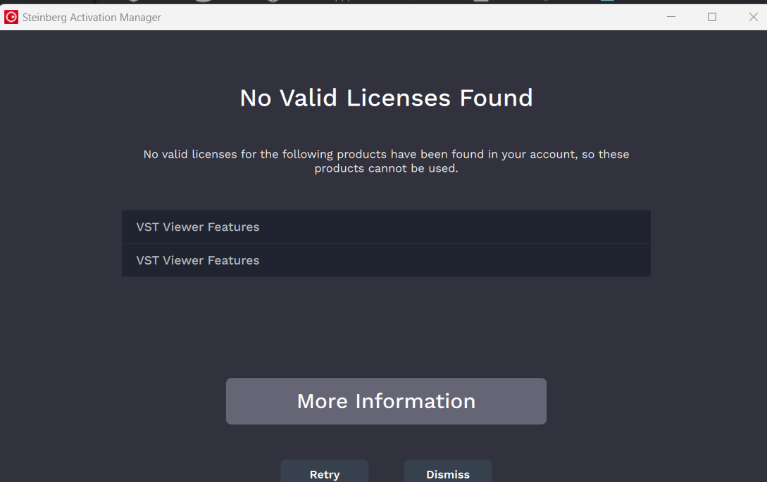Click the diamond-shaped icon at the top edge
The width and height of the screenshot is (767, 482).
[134, 2]
